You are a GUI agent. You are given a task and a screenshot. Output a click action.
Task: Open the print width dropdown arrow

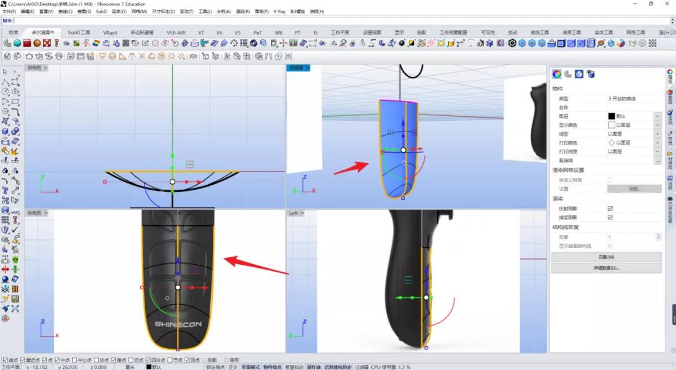pos(657,152)
